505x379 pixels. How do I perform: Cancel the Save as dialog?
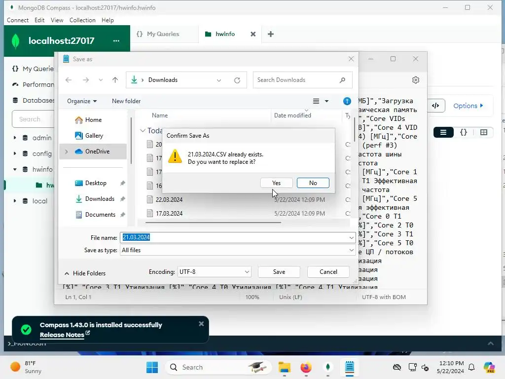[x=328, y=272]
